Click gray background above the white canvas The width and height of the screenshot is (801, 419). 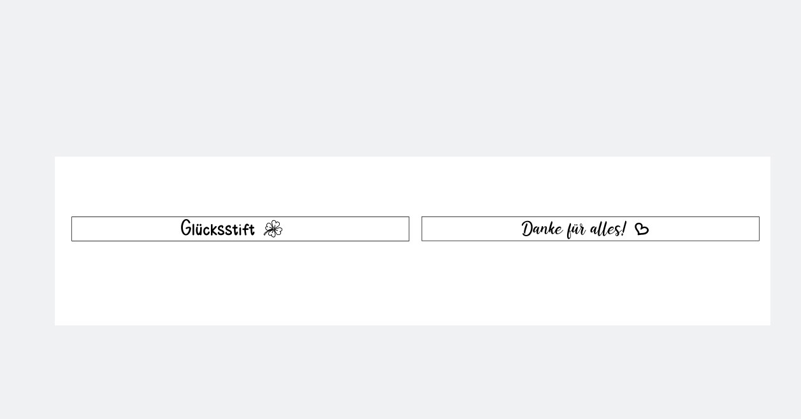click(x=400, y=76)
